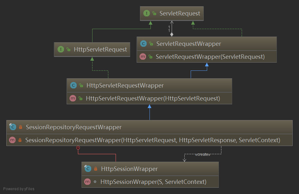Select the HttpServletRequestWrapper class title
Image resolution: width=299 pixels, height=194 pixels.
[x=125, y=85]
